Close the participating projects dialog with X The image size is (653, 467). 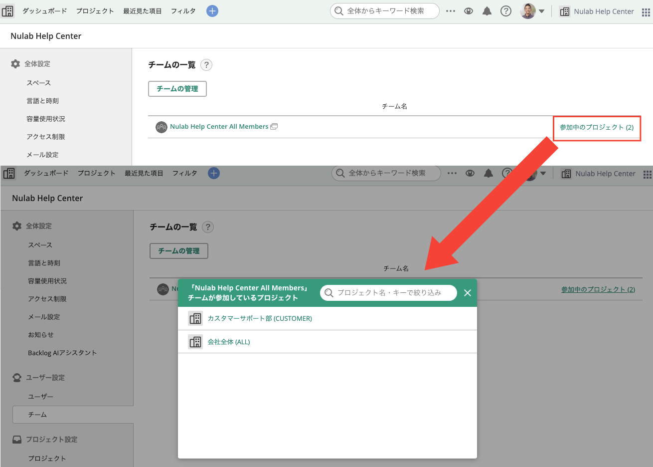[x=468, y=293]
